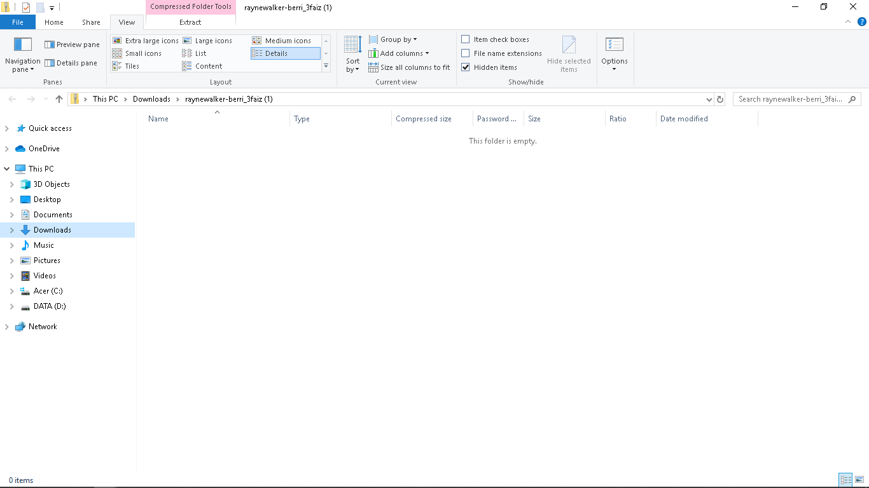The width and height of the screenshot is (869, 488).
Task: Click the Compressed Folder Tools header tab
Action: (191, 7)
